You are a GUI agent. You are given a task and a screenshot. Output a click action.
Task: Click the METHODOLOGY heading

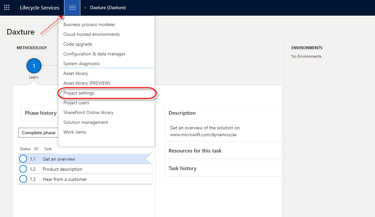32,48
